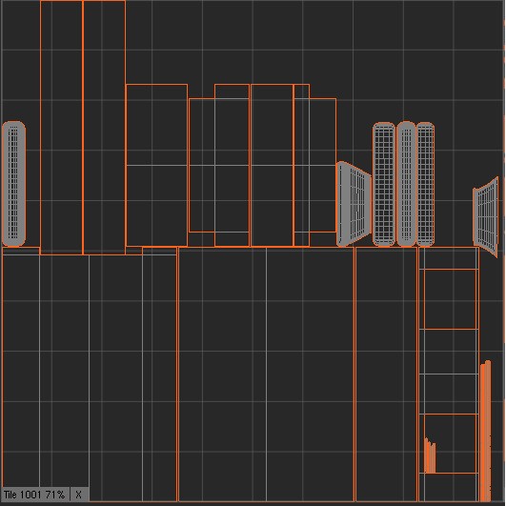Select the gray trapezoid UV shell beside the cross island
506x506 pixels.
coord(354,204)
